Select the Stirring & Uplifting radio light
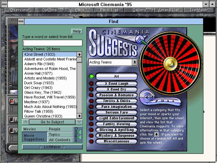 91,130
